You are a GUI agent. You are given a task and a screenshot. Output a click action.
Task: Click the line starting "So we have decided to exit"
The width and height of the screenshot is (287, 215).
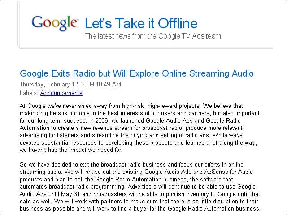[x=131, y=164]
